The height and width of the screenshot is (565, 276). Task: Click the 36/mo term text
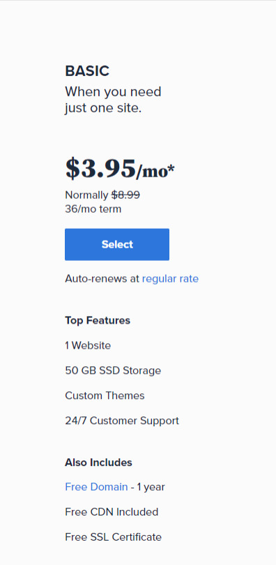(x=93, y=209)
